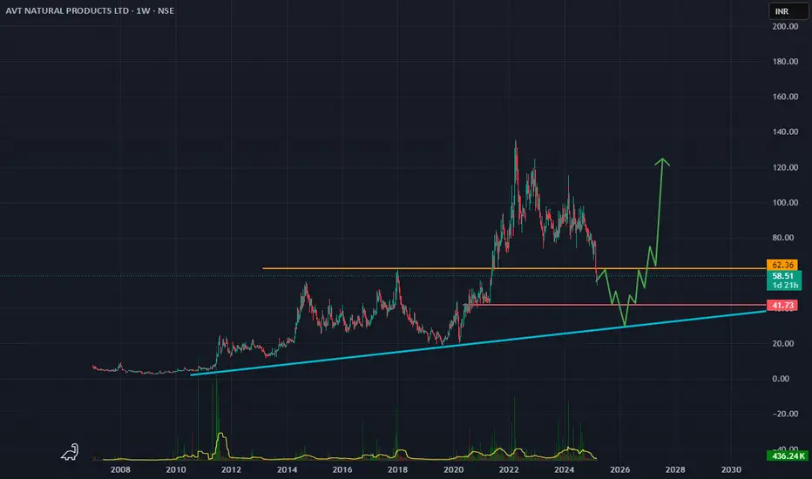Click the 120.00 price axis value

[x=785, y=168]
